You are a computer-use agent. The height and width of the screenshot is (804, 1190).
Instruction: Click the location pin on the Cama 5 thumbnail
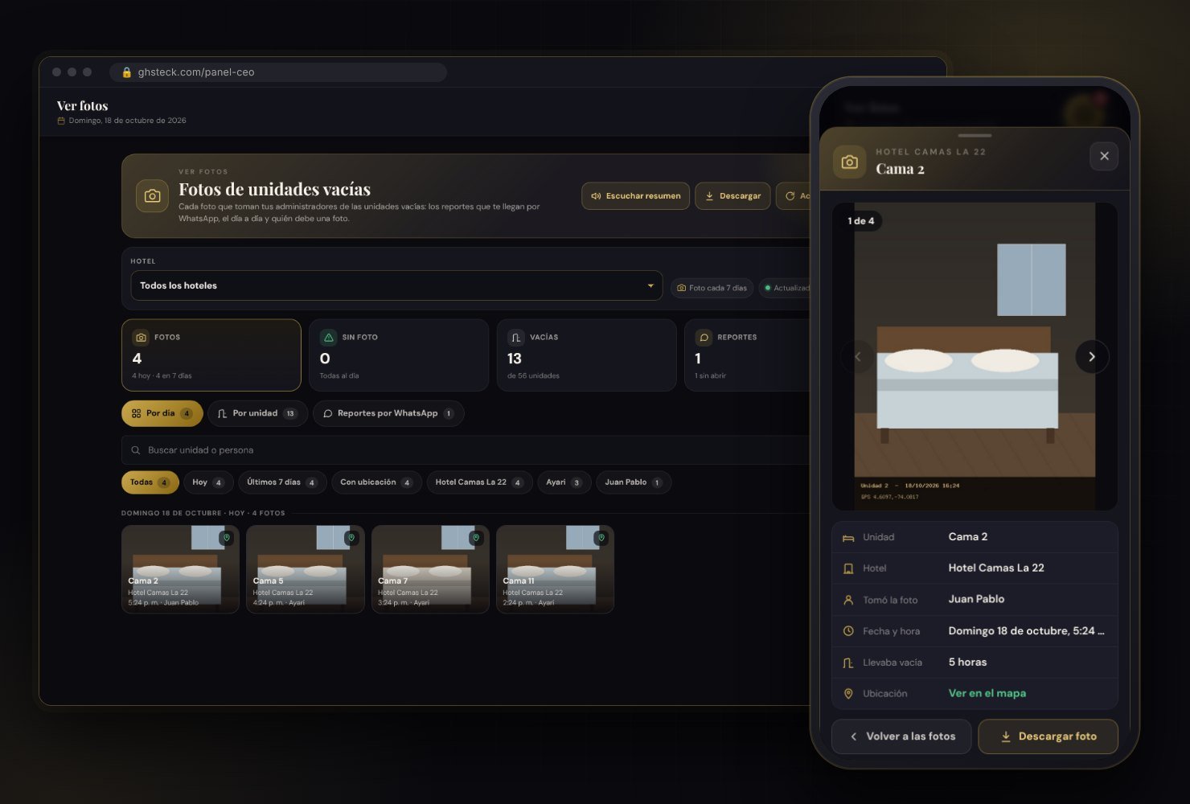351,538
